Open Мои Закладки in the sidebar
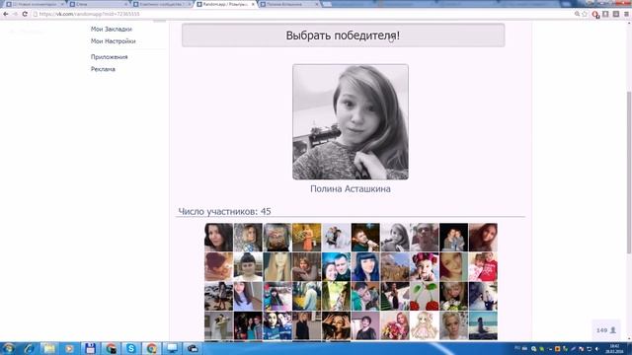Viewport: 632px width, 355px height. point(112,29)
